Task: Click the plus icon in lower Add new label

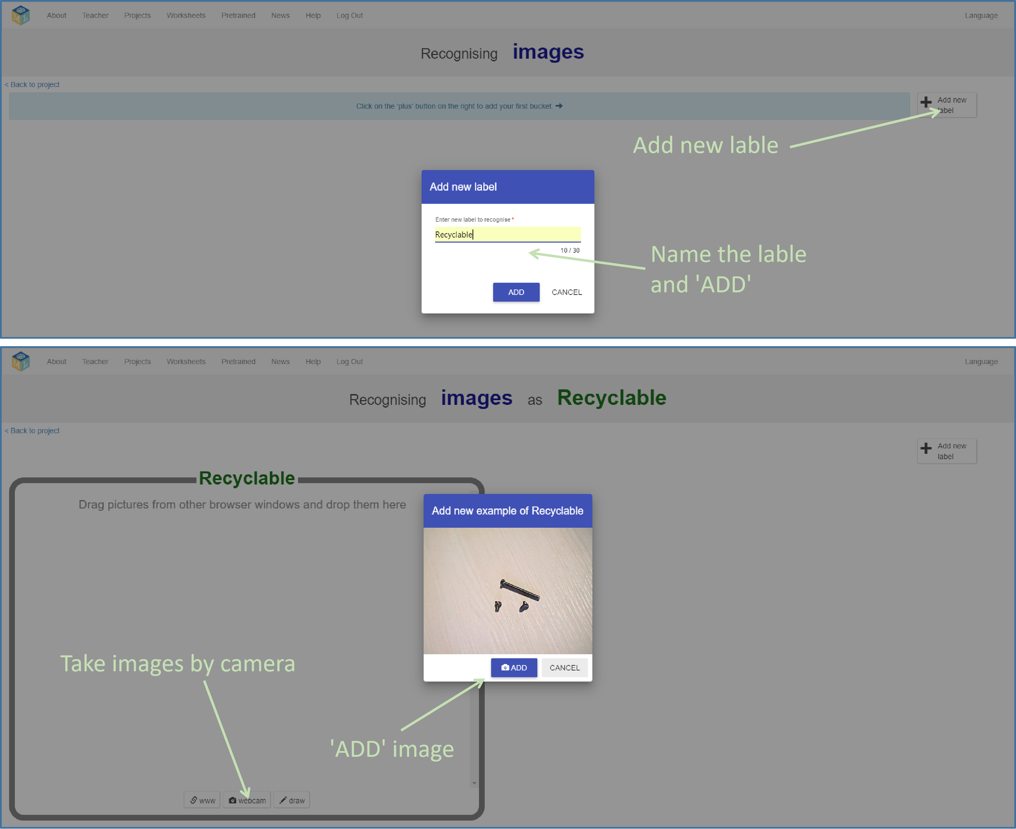Action: 926,448
